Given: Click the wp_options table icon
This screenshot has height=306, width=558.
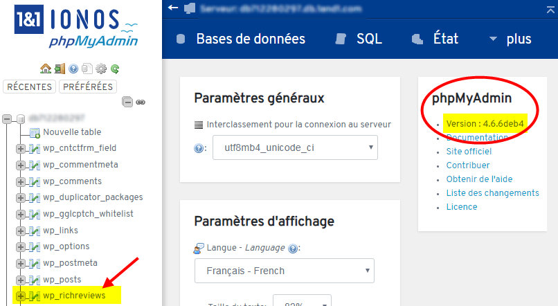Looking at the screenshot, I should (x=35, y=247).
